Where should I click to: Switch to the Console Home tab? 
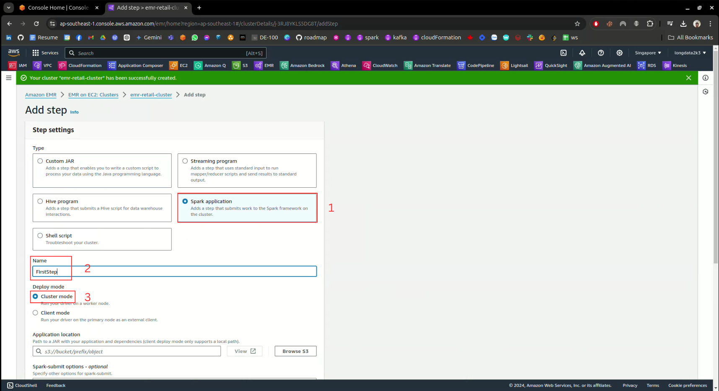click(58, 8)
